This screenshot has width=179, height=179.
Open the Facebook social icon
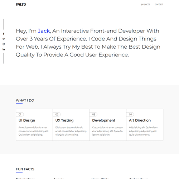[4, 34]
